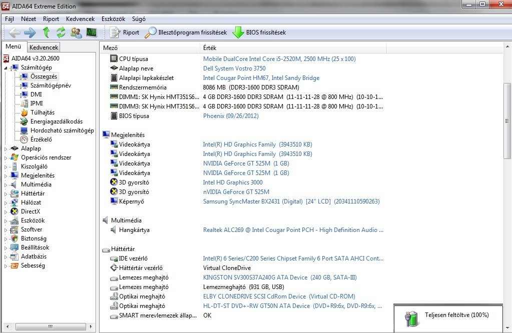Click the main pane vertical scrollbar thumb
512x333 pixels.
[x=507, y=120]
